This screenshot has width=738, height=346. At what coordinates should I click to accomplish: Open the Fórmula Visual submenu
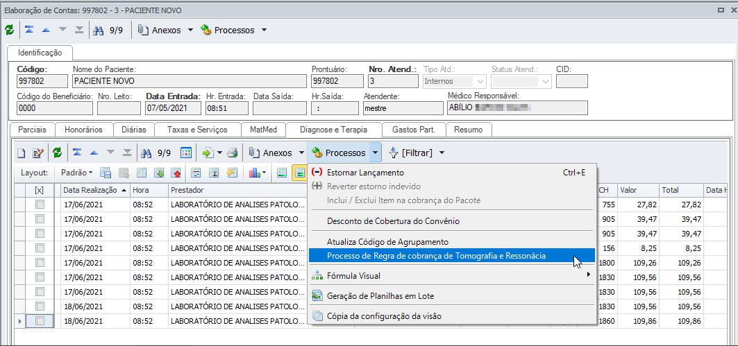coord(452,276)
